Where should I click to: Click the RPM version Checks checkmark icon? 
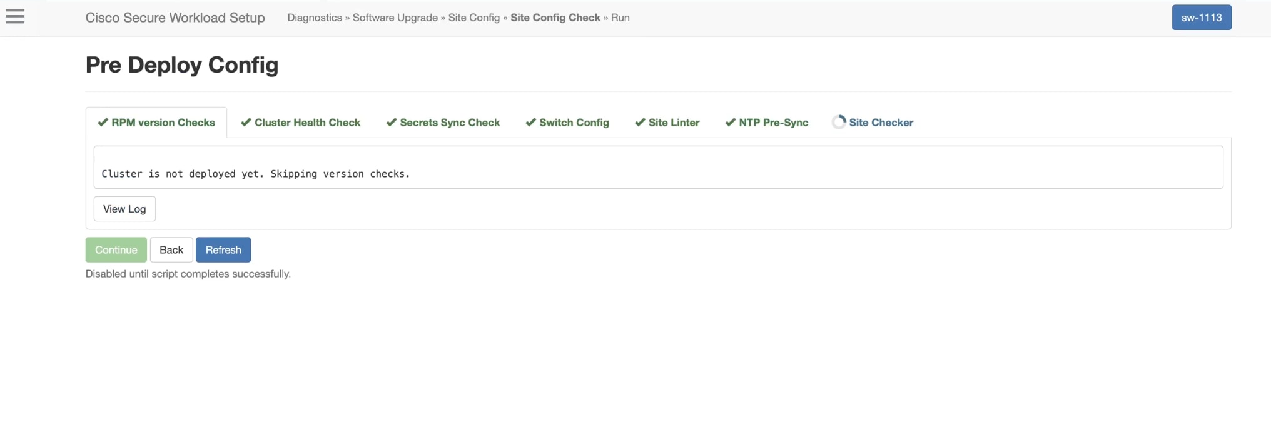[103, 123]
